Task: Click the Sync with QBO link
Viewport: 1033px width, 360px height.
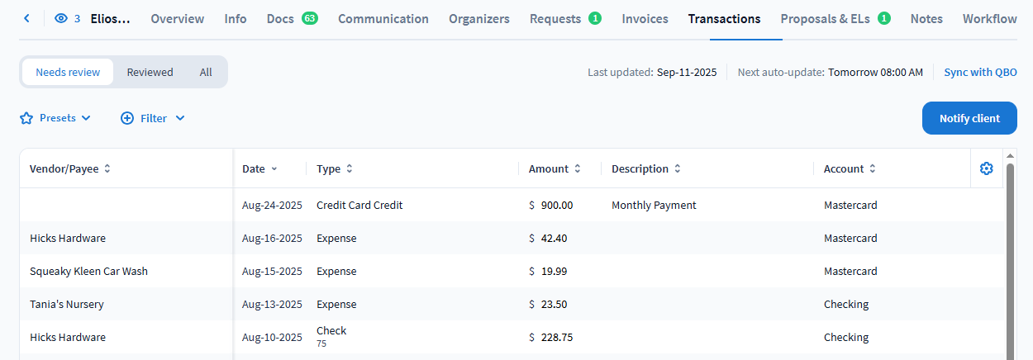Action: 980,72
